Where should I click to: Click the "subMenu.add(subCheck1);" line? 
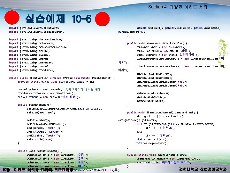click(154, 74)
